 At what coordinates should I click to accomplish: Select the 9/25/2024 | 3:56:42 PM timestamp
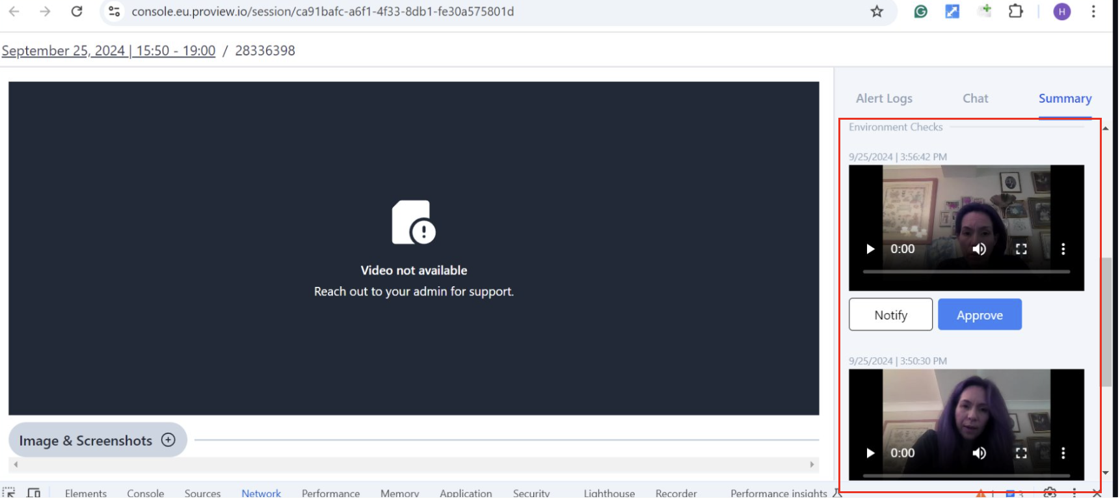coord(898,157)
